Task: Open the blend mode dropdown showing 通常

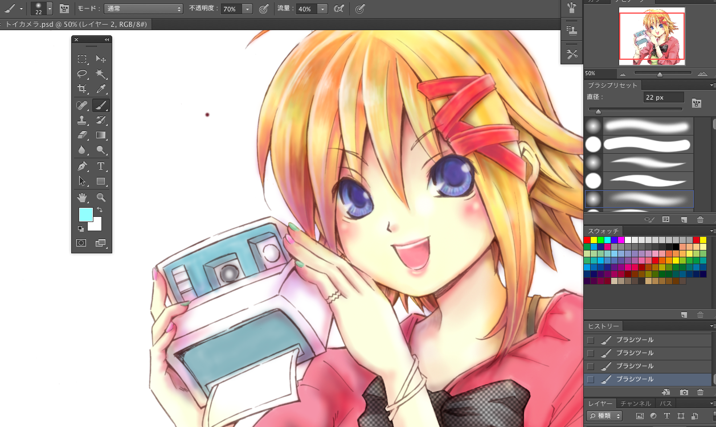Action: 143,9
